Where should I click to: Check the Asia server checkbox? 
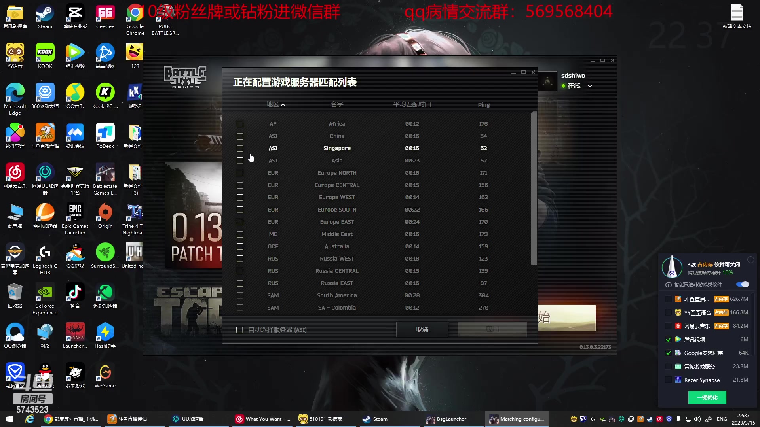[x=240, y=161]
